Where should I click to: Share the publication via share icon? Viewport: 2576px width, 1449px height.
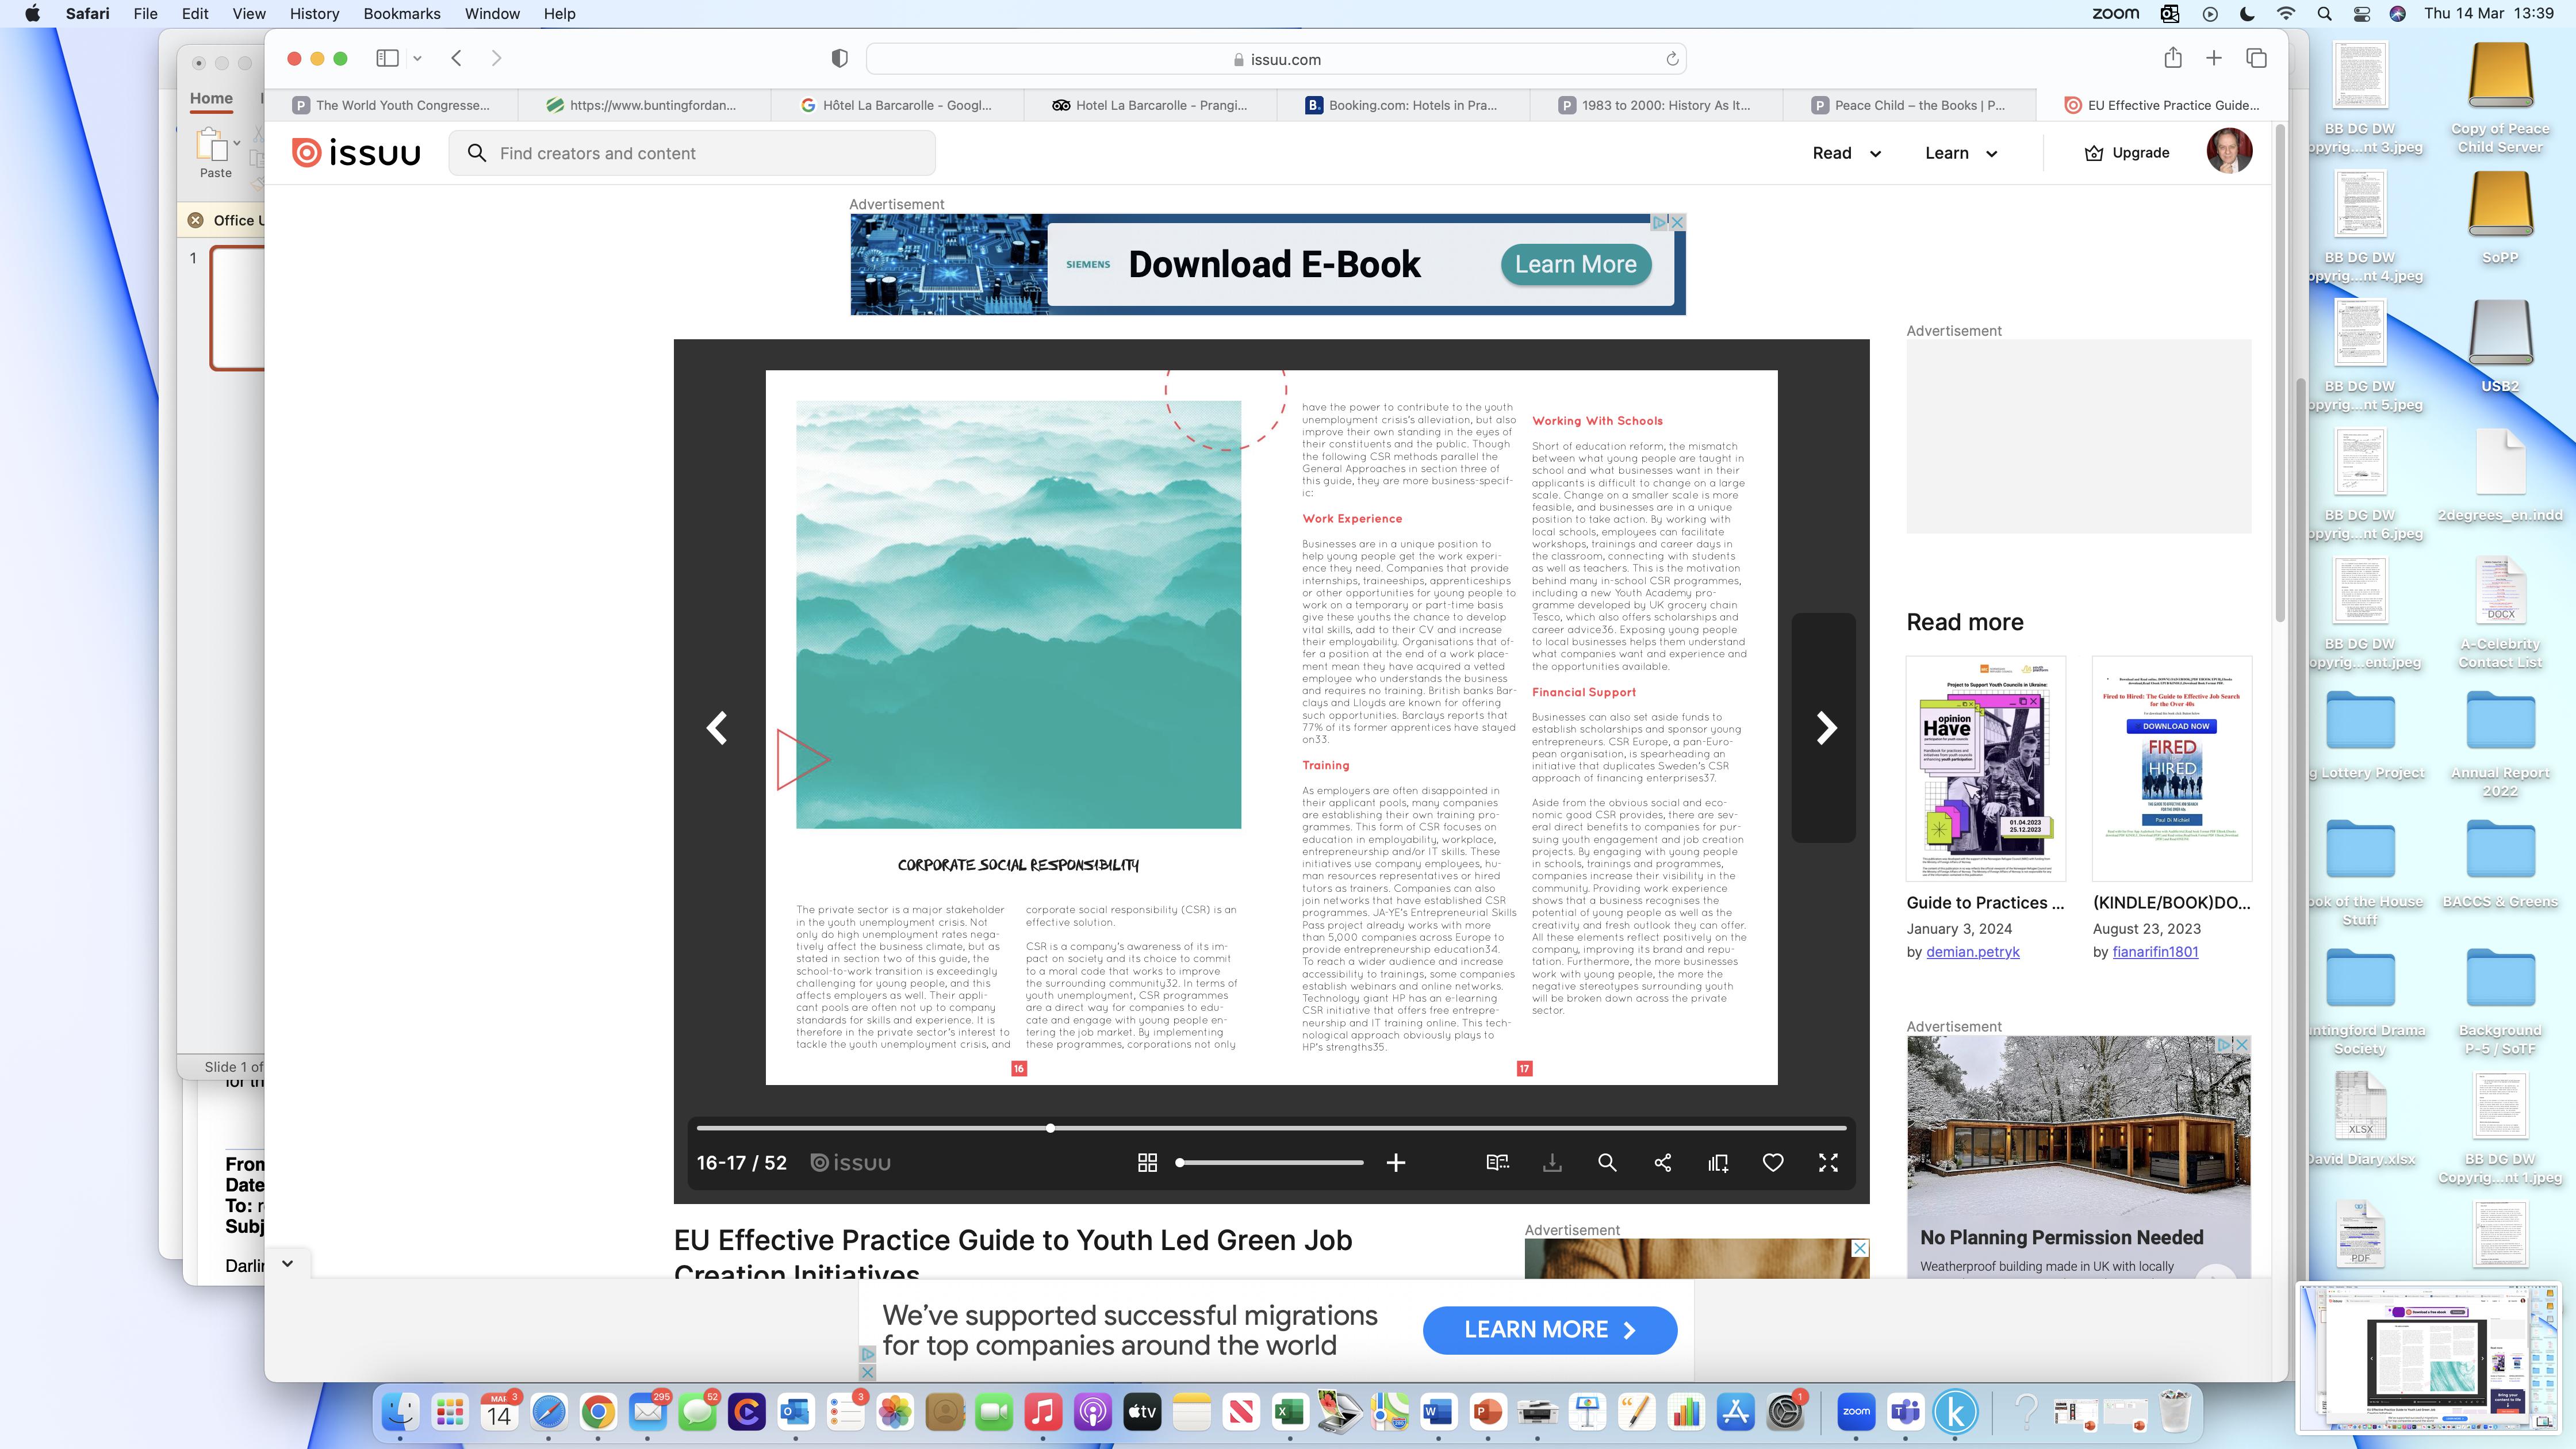click(1662, 1163)
